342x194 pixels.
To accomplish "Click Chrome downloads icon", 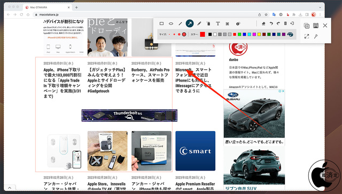I will click(300, 14).
